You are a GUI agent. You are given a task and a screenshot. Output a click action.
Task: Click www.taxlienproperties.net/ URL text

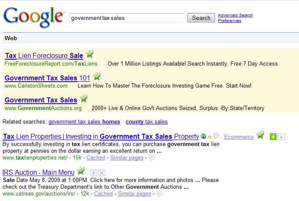click(35, 158)
